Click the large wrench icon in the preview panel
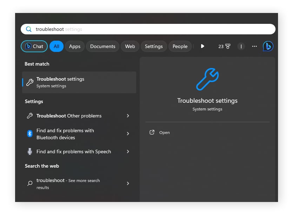The height and width of the screenshot is (216, 291). (x=207, y=80)
